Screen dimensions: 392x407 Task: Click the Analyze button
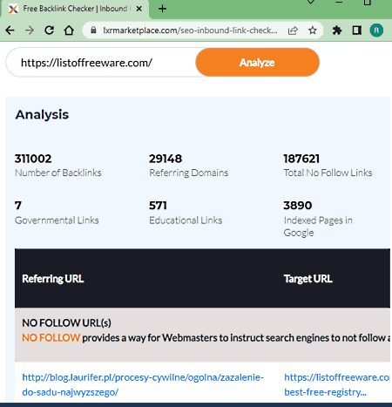[x=257, y=63]
